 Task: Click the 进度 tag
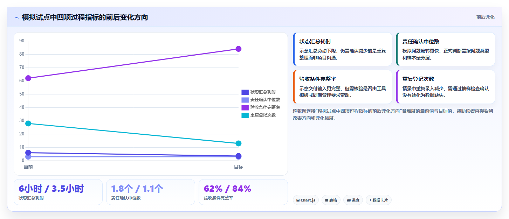[x=353, y=200]
